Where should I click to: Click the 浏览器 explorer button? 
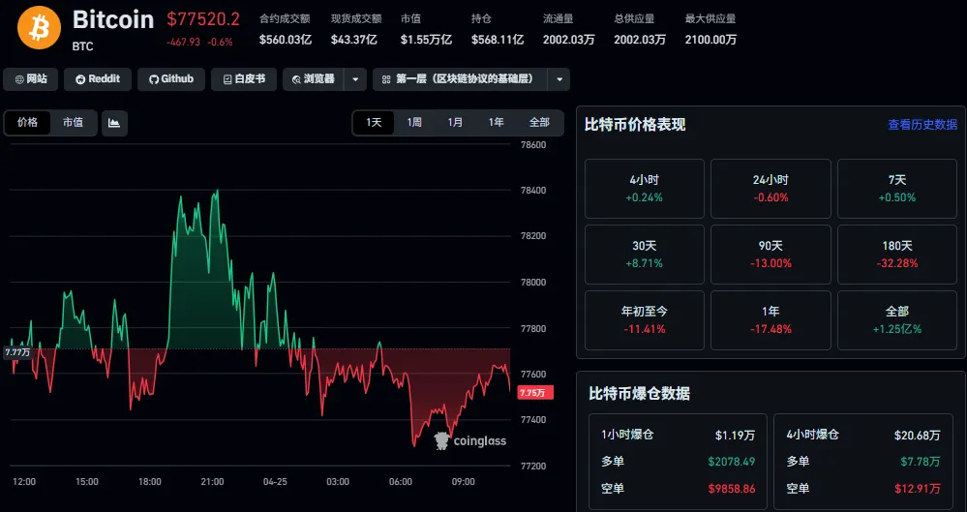pyautogui.click(x=314, y=79)
